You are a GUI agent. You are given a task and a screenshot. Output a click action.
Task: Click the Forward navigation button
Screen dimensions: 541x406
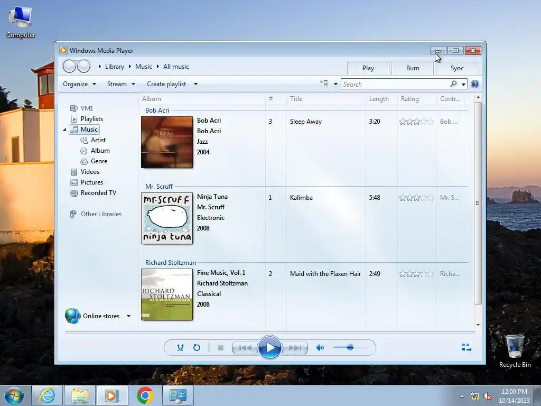tap(83, 66)
